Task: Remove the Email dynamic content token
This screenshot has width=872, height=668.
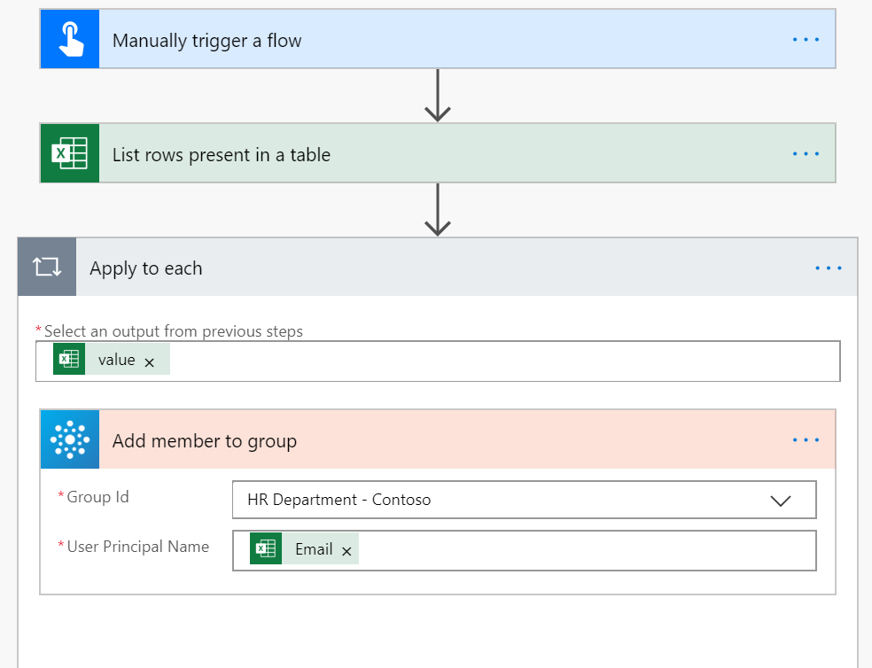Action: [x=346, y=551]
